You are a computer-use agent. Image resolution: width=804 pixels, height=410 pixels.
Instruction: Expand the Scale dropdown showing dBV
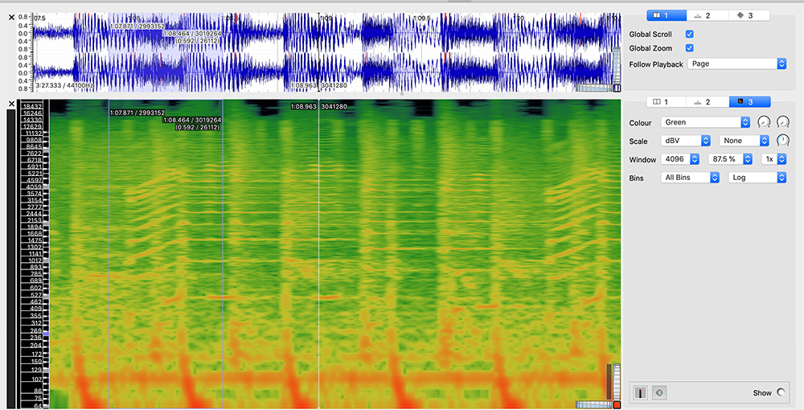[685, 141]
